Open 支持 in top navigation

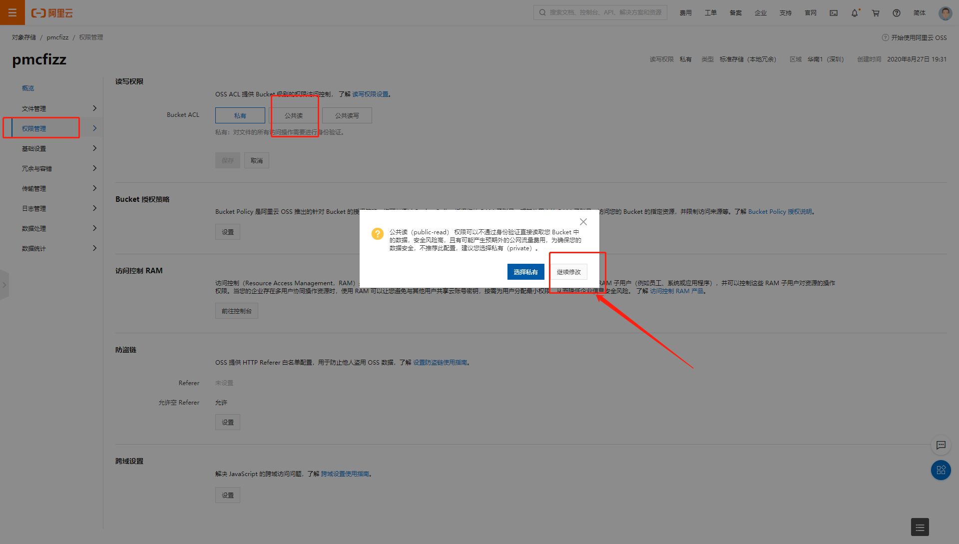(786, 13)
